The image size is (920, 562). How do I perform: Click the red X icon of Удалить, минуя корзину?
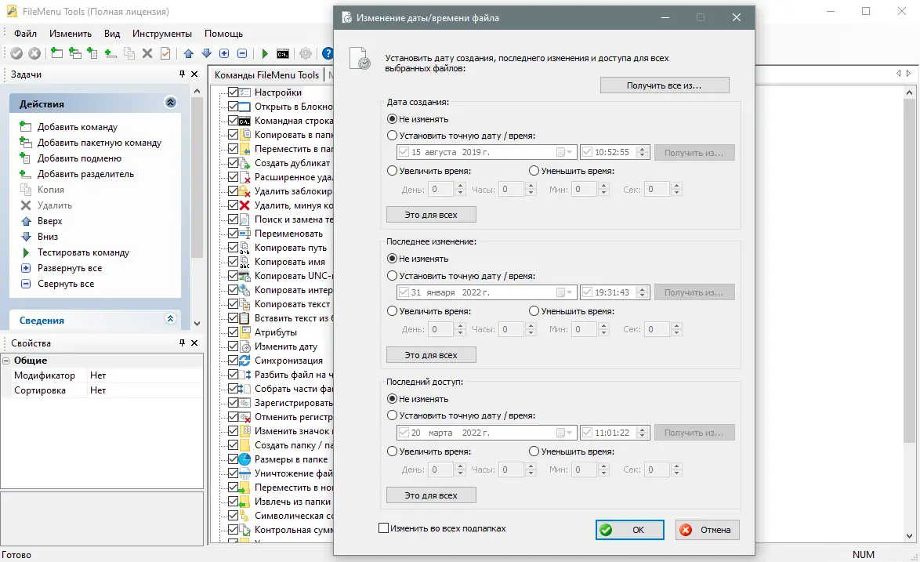245,205
